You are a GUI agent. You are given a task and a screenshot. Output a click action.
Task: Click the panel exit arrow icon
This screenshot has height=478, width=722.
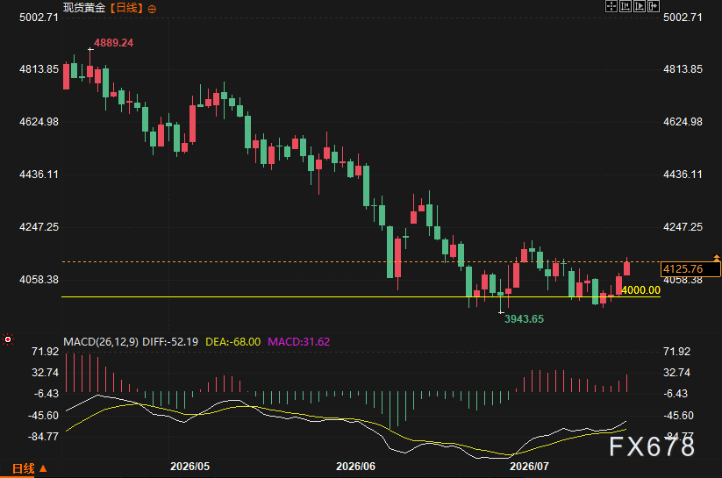[654, 6]
